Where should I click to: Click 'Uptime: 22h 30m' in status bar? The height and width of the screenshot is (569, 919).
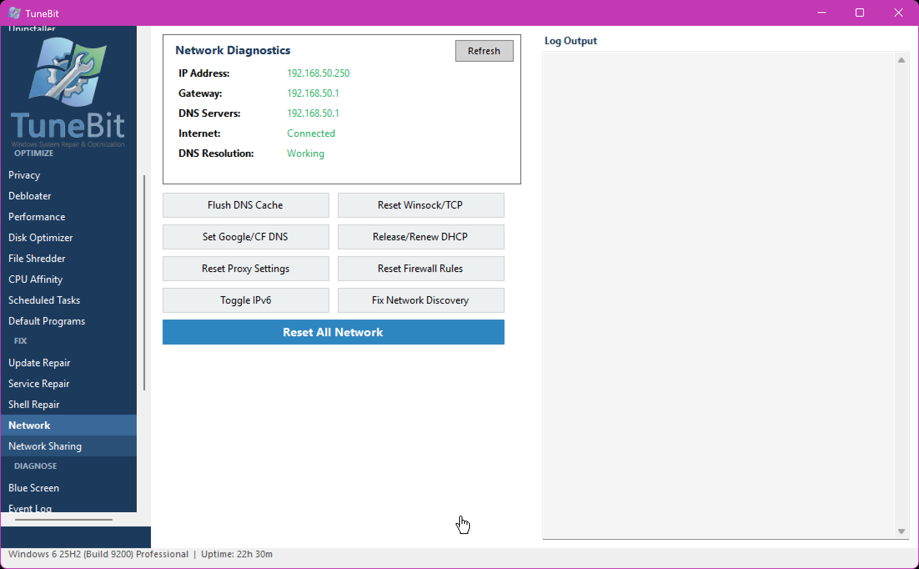click(237, 554)
